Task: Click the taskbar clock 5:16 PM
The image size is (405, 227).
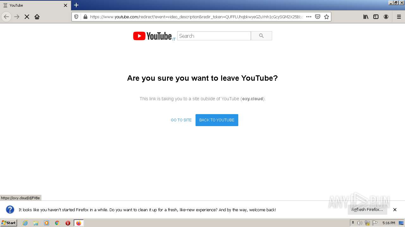Action: point(389,223)
